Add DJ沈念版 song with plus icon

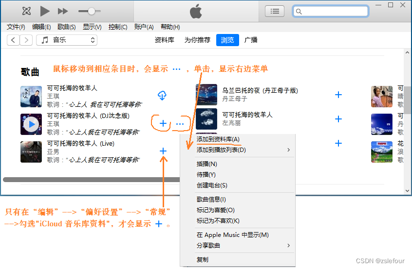click(163, 123)
